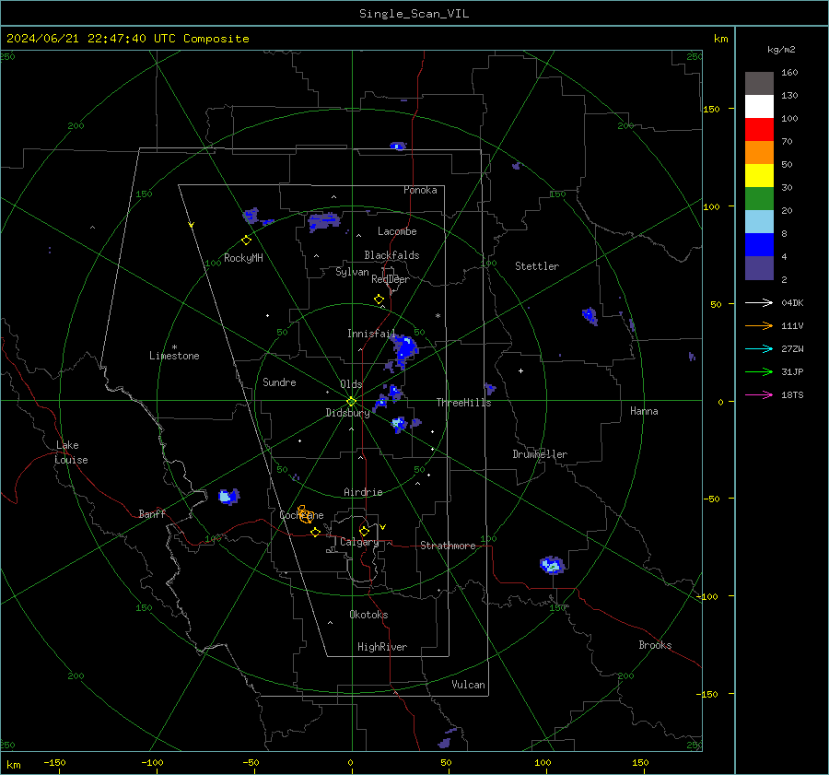
Task: Click the white 04DK arrow in legend
Action: (x=759, y=302)
